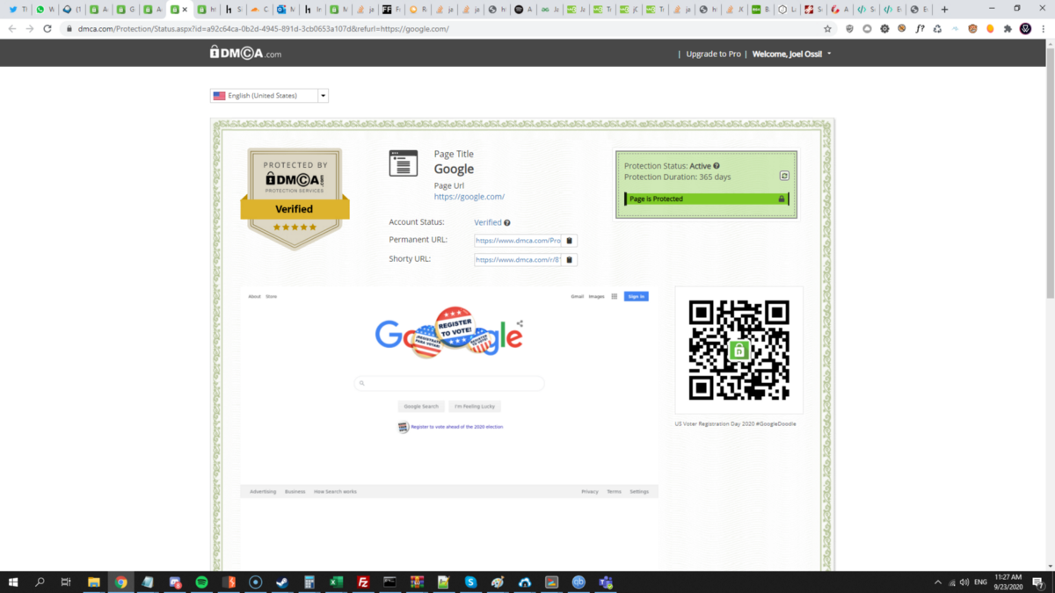The image size is (1055, 593).
Task: Click help icon next to Protection Status Active
Action: click(x=717, y=166)
